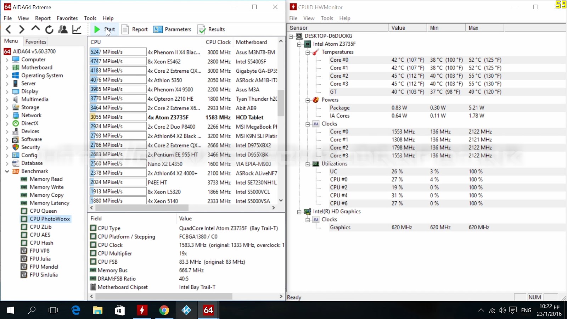Image resolution: width=567 pixels, height=319 pixels.
Task: Open the volume icon in system tray
Action: (502, 310)
